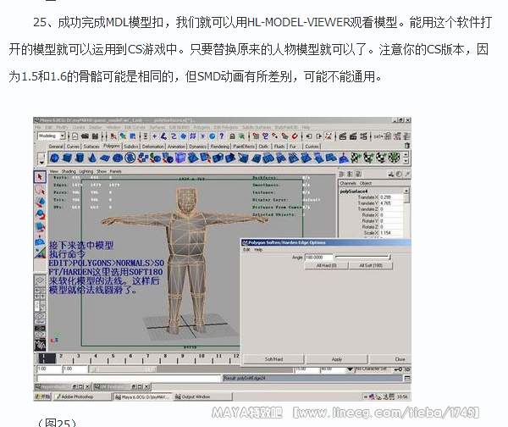Create a polygon torus from the shelf
This screenshot has height=427, width=508.
[118, 158]
